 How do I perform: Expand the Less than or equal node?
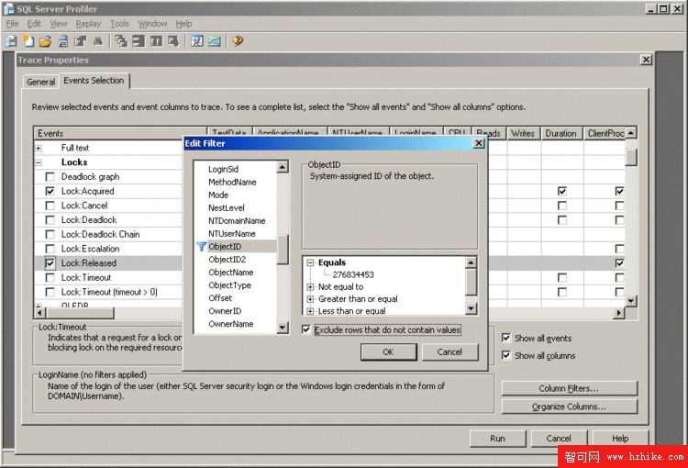[x=310, y=311]
